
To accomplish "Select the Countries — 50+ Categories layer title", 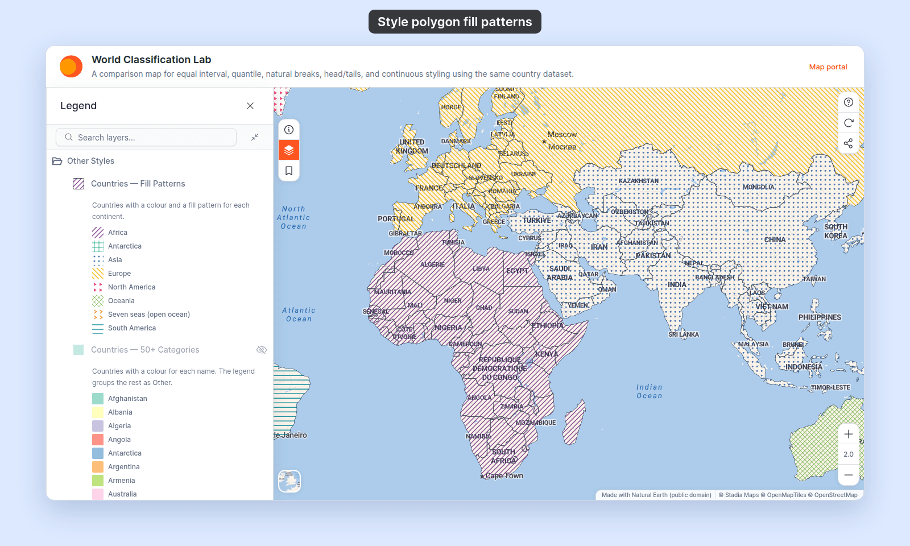I will pos(145,350).
